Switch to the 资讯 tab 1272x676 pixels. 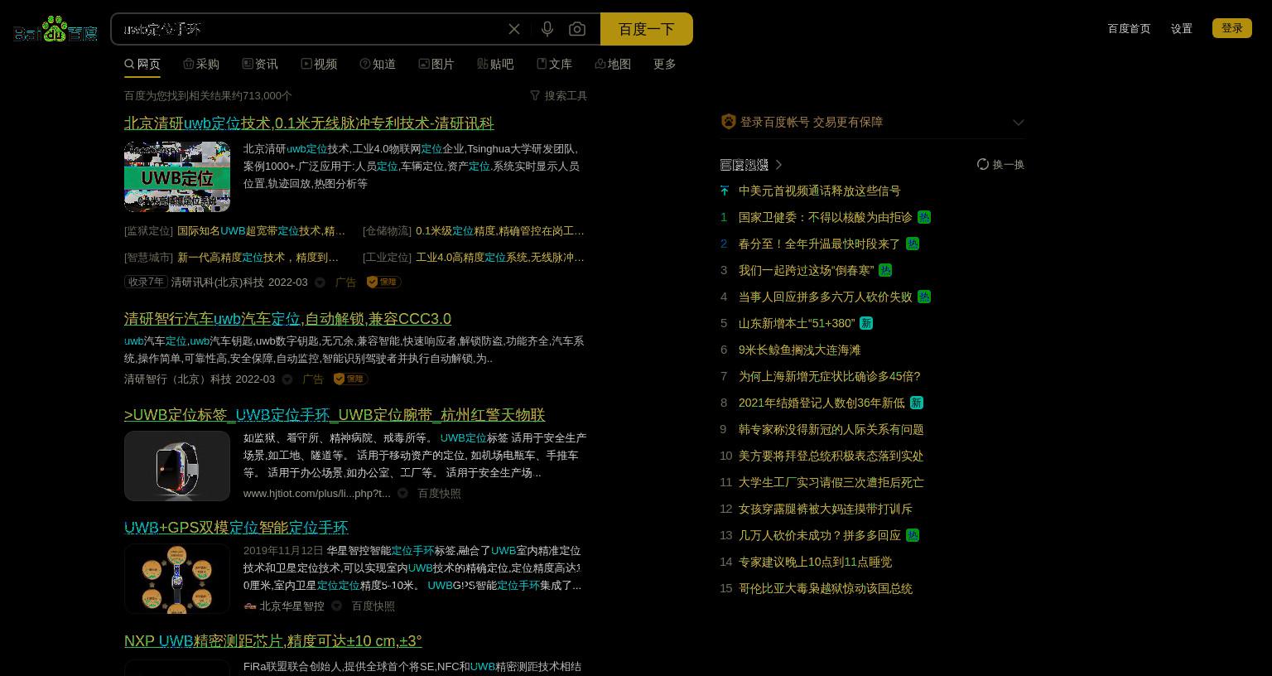tap(260, 64)
